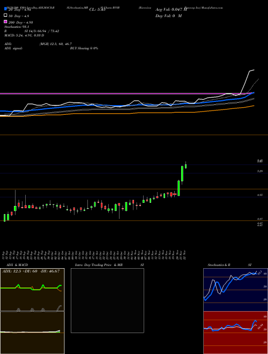
Task: Click the 'MACD: 5.24, 4.91, 0.33 D' line
Action: click(24, 35)
